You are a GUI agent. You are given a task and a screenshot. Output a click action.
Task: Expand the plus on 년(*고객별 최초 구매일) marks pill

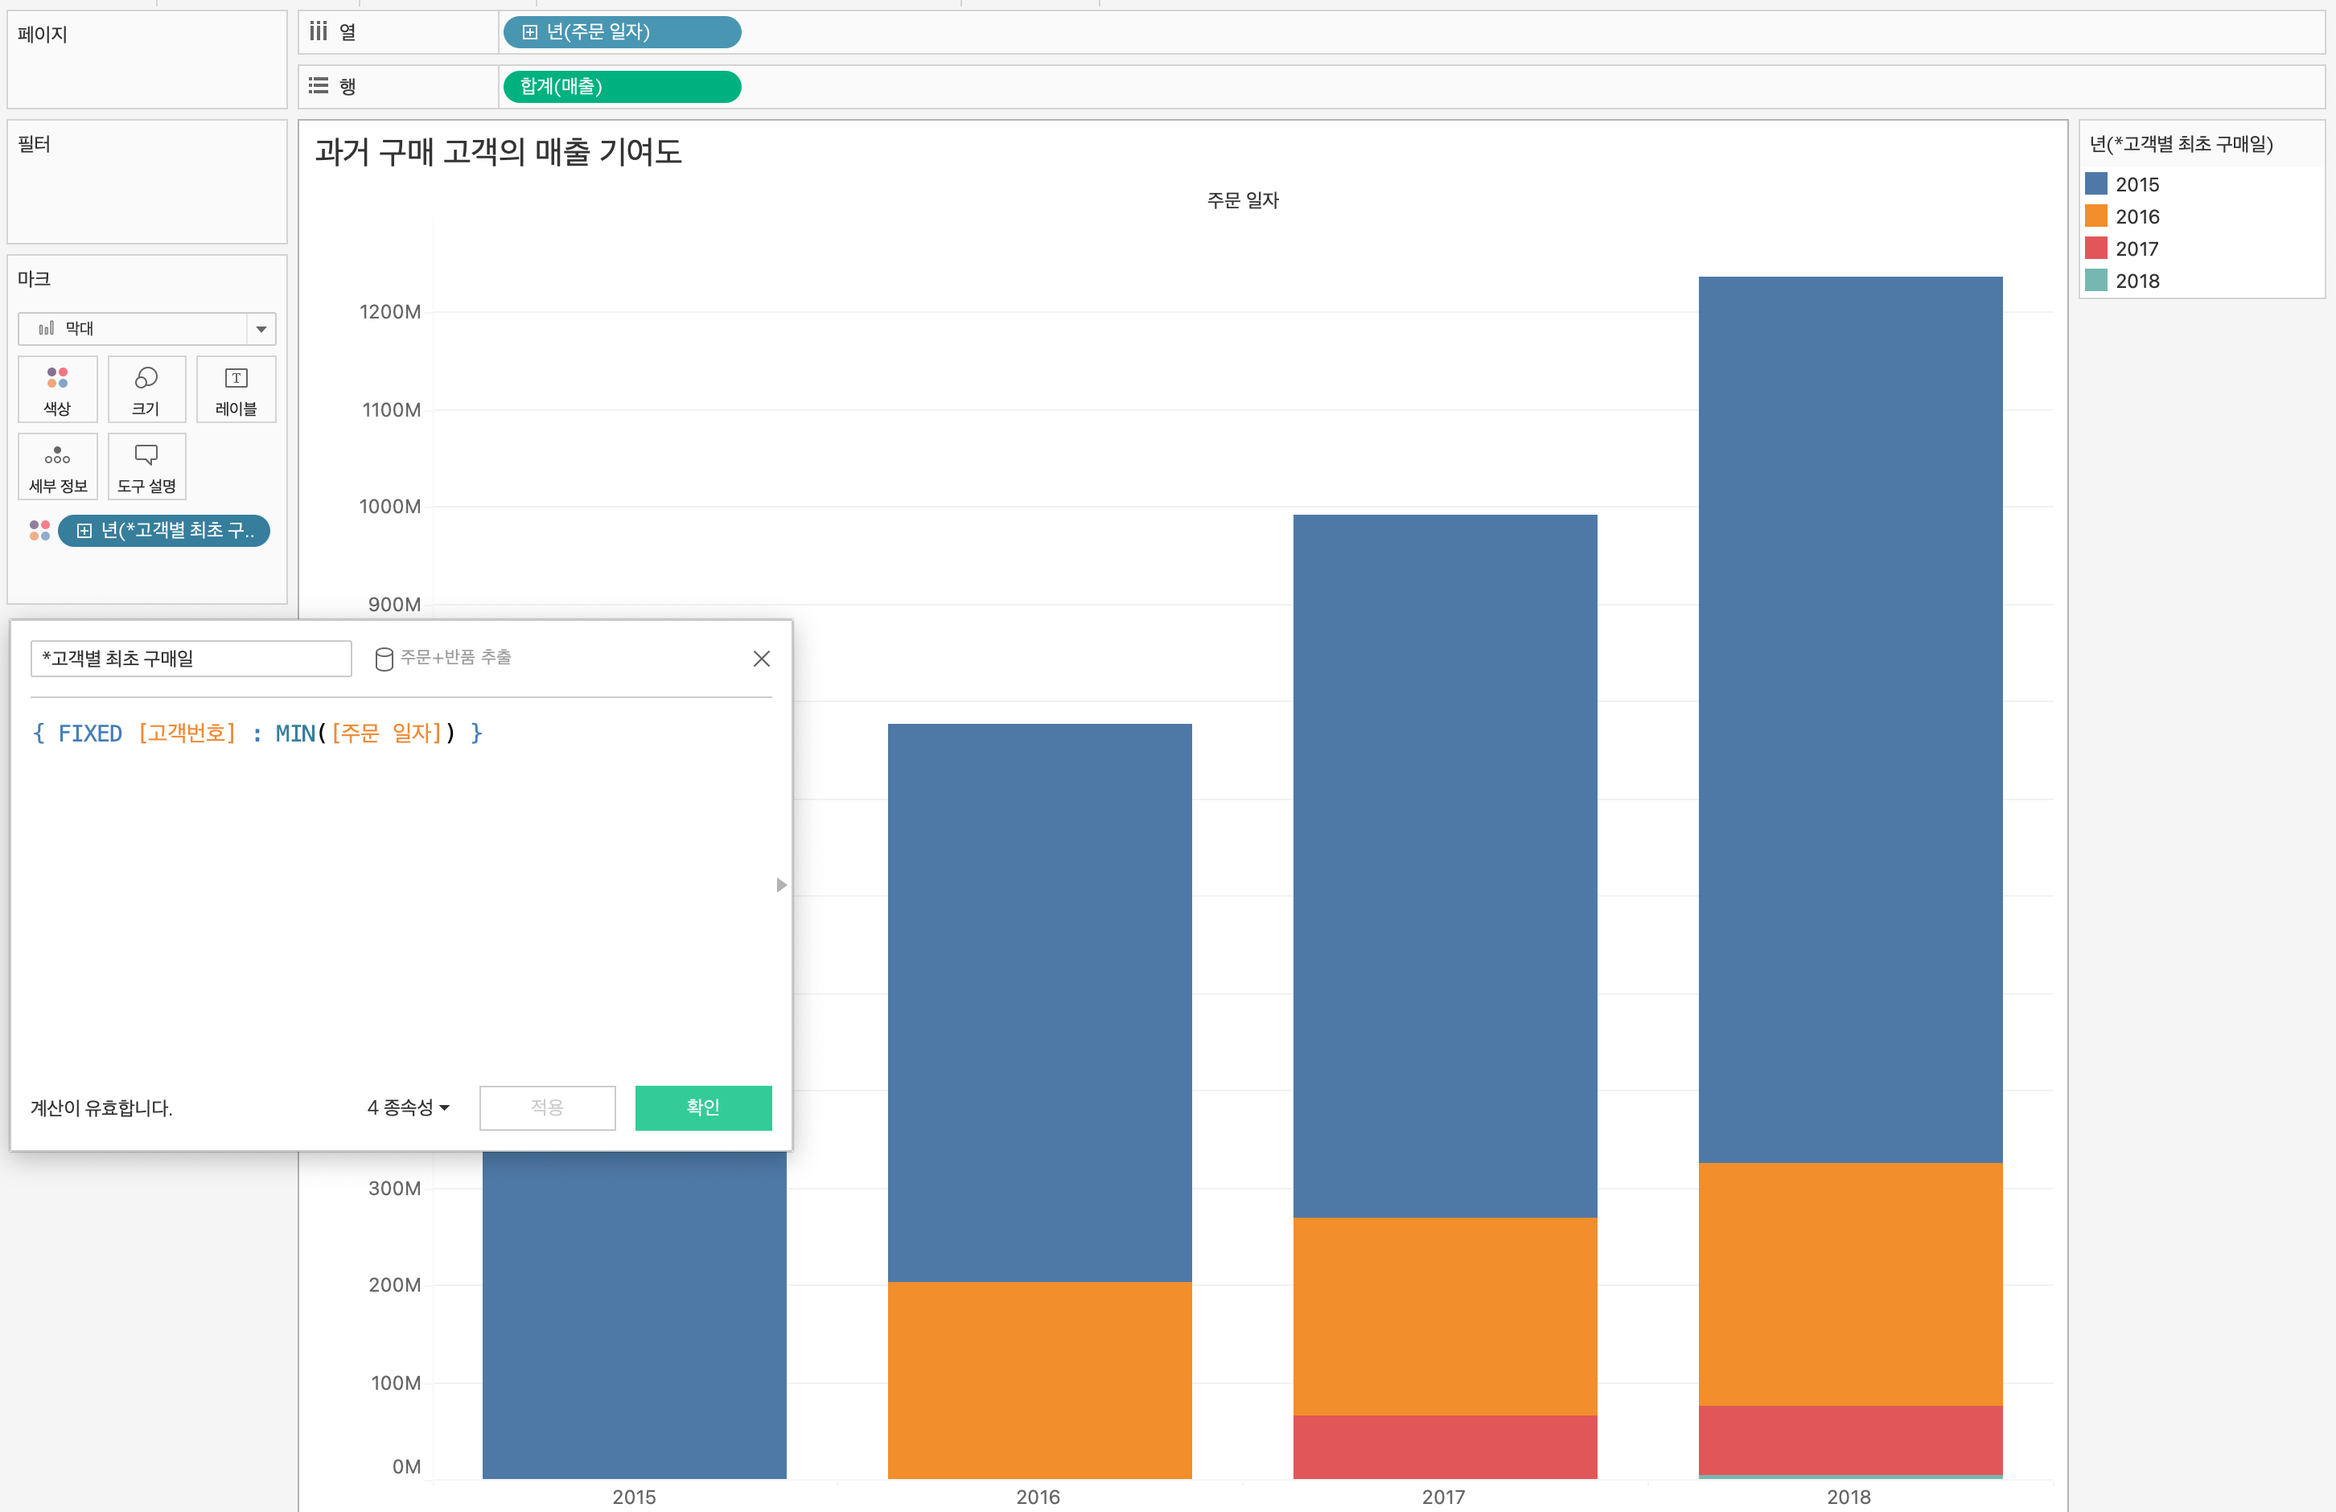[84, 531]
